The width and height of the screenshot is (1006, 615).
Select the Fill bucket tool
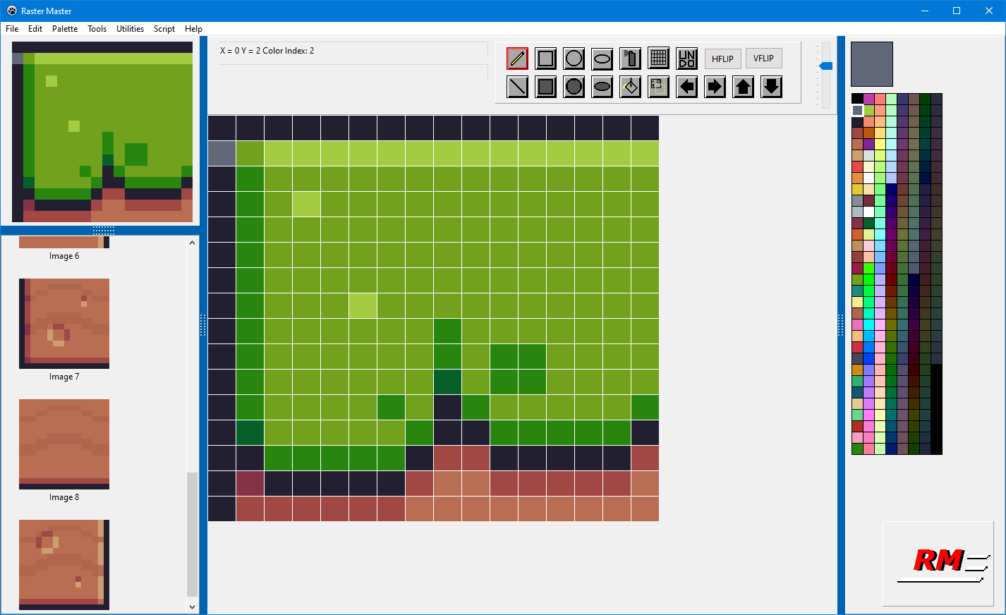pos(630,87)
